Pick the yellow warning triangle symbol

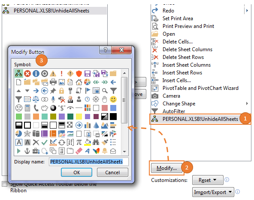[x=53, y=74]
